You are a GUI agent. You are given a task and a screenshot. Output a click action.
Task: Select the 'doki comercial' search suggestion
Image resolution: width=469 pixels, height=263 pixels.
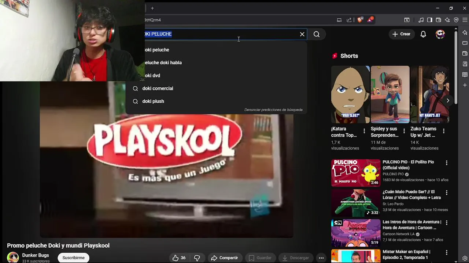pyautogui.click(x=216, y=88)
